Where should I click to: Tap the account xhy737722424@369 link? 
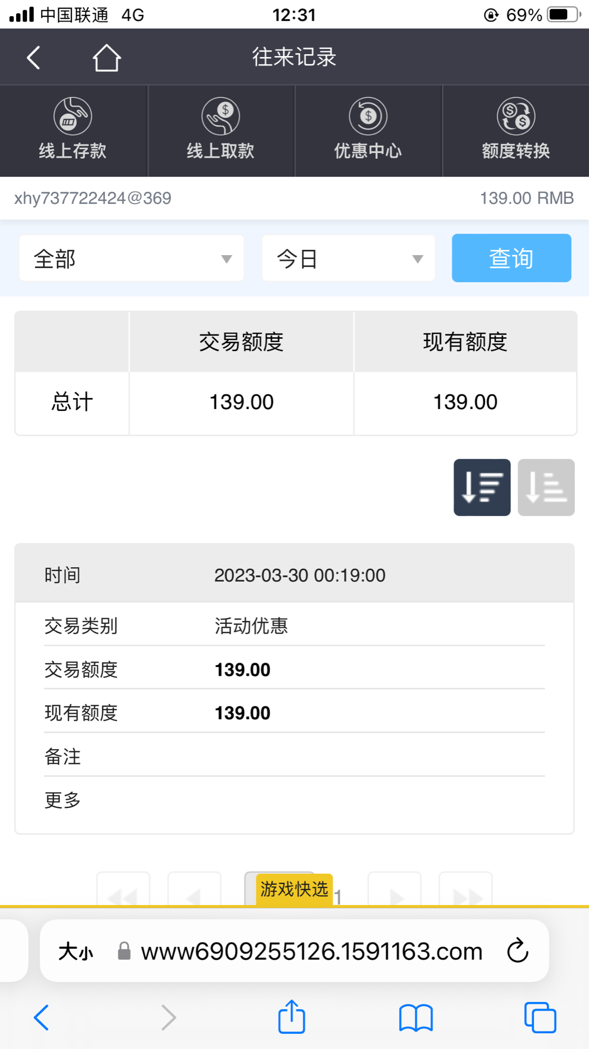pyautogui.click(x=92, y=198)
